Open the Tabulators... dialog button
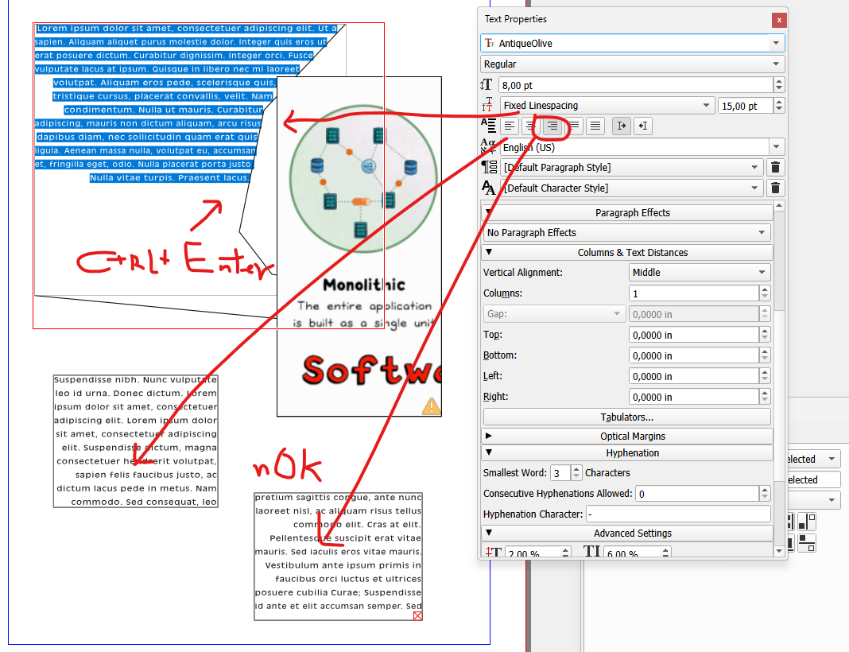The image size is (849, 652). (x=627, y=417)
